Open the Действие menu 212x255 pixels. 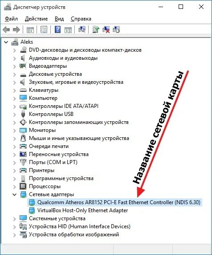click(x=36, y=19)
